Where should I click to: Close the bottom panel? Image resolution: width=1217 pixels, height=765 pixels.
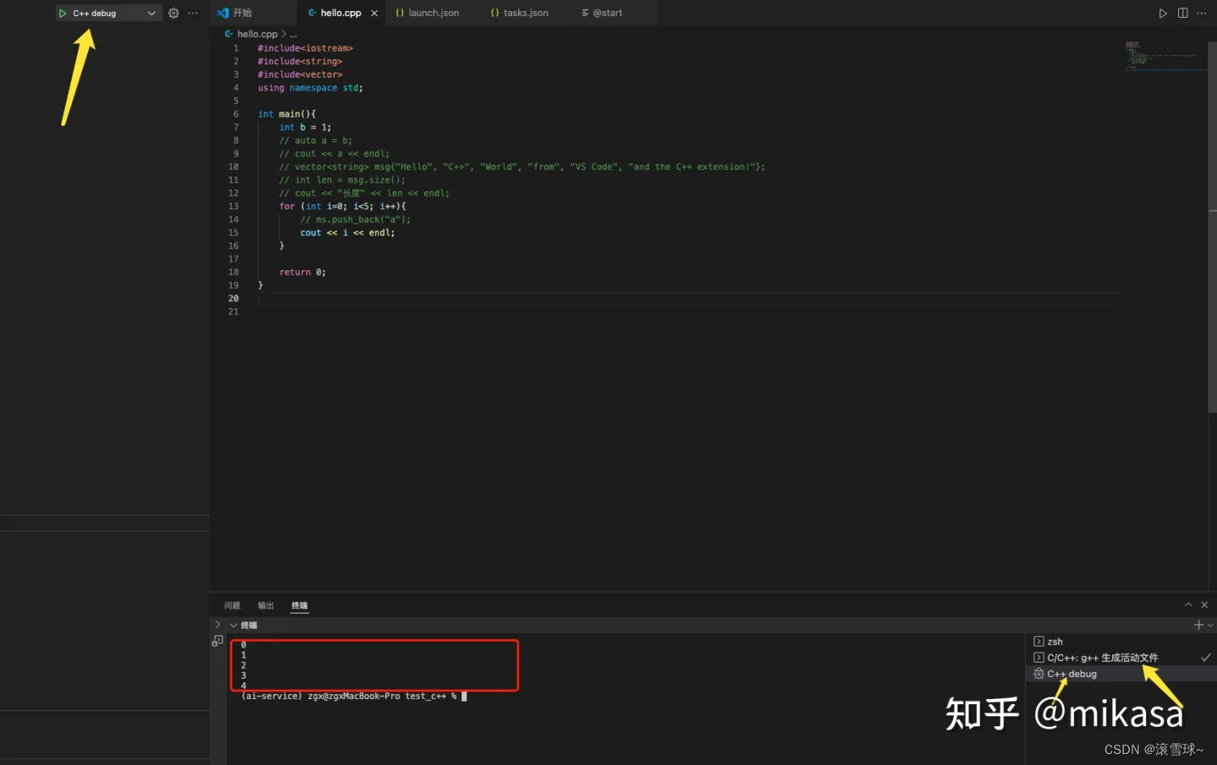pos(1204,605)
